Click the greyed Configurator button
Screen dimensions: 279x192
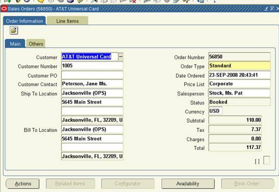click(128, 184)
